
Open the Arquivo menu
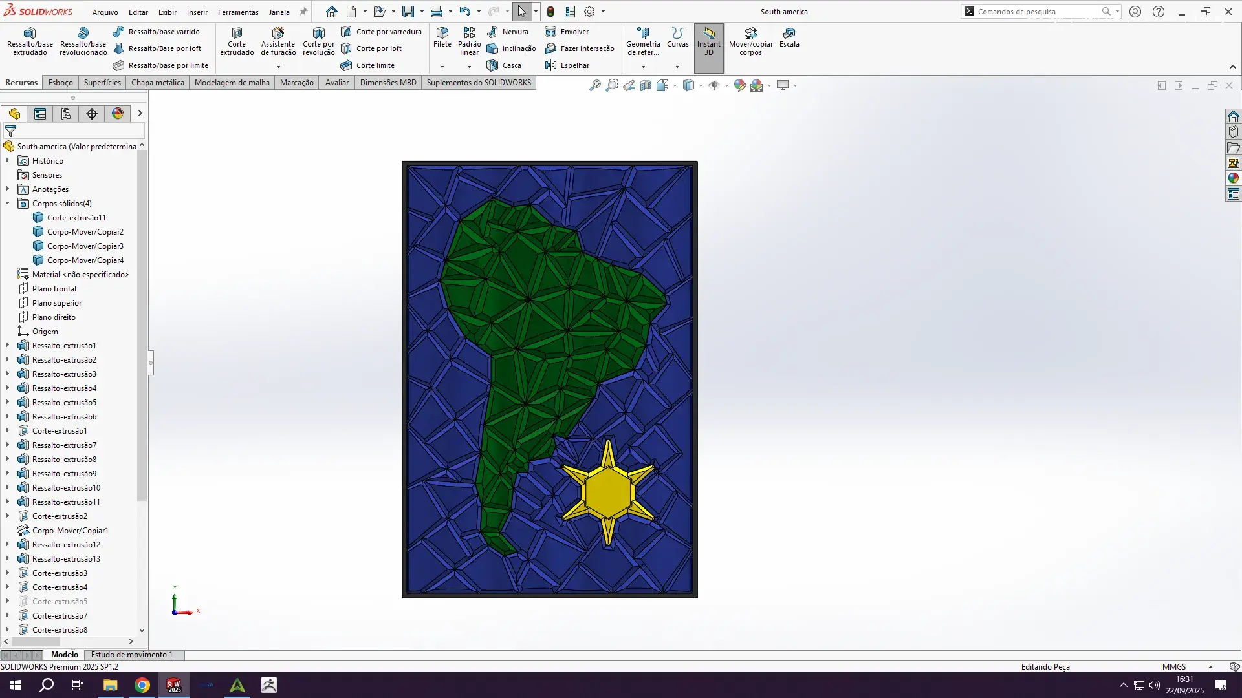tap(105, 12)
